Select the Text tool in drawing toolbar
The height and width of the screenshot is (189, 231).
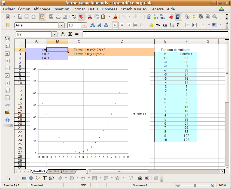click(x=45, y=178)
